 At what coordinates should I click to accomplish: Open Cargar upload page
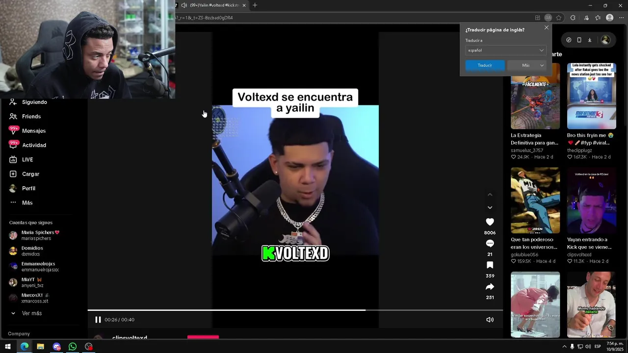[x=24, y=174]
